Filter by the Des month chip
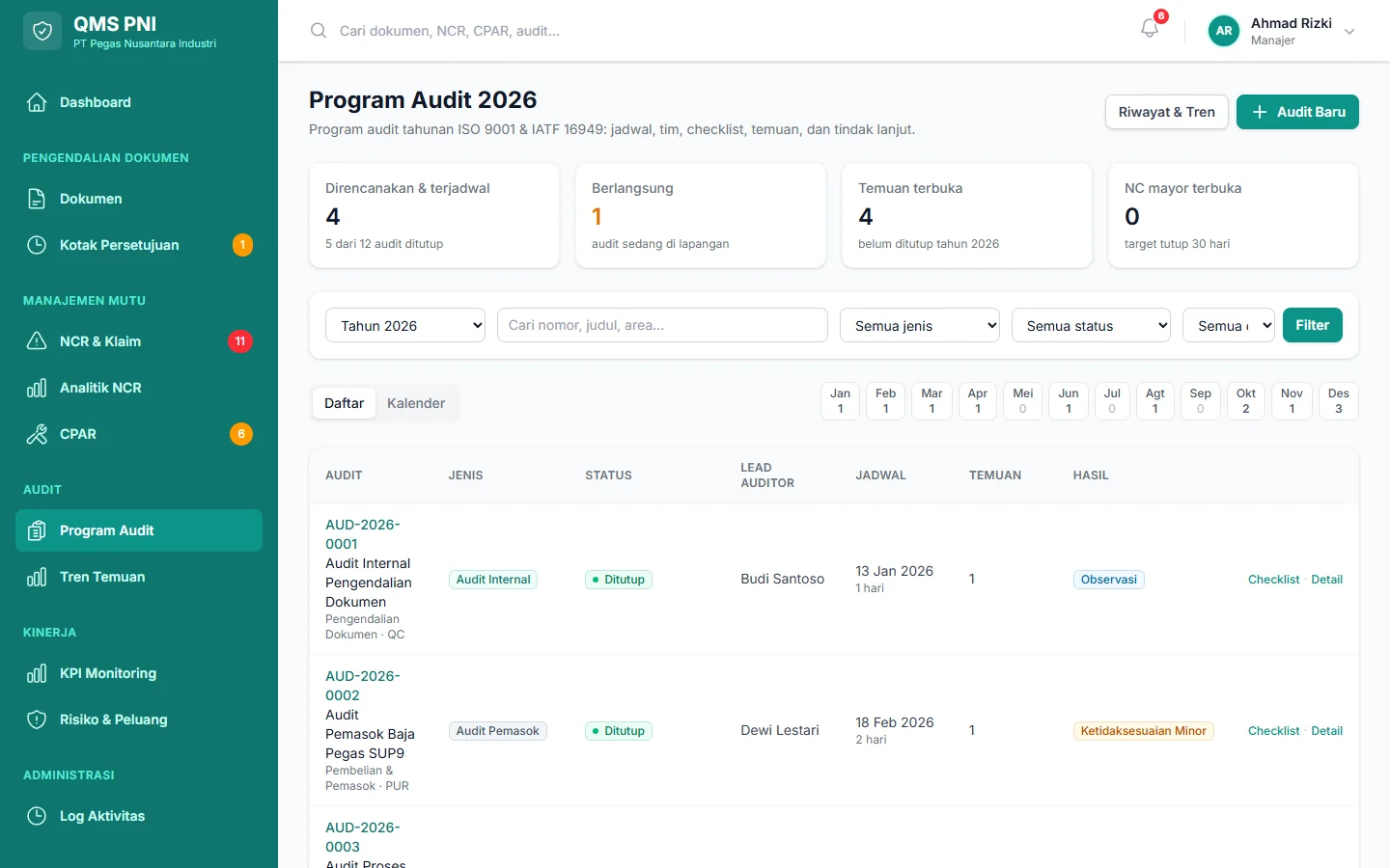 (x=1338, y=401)
